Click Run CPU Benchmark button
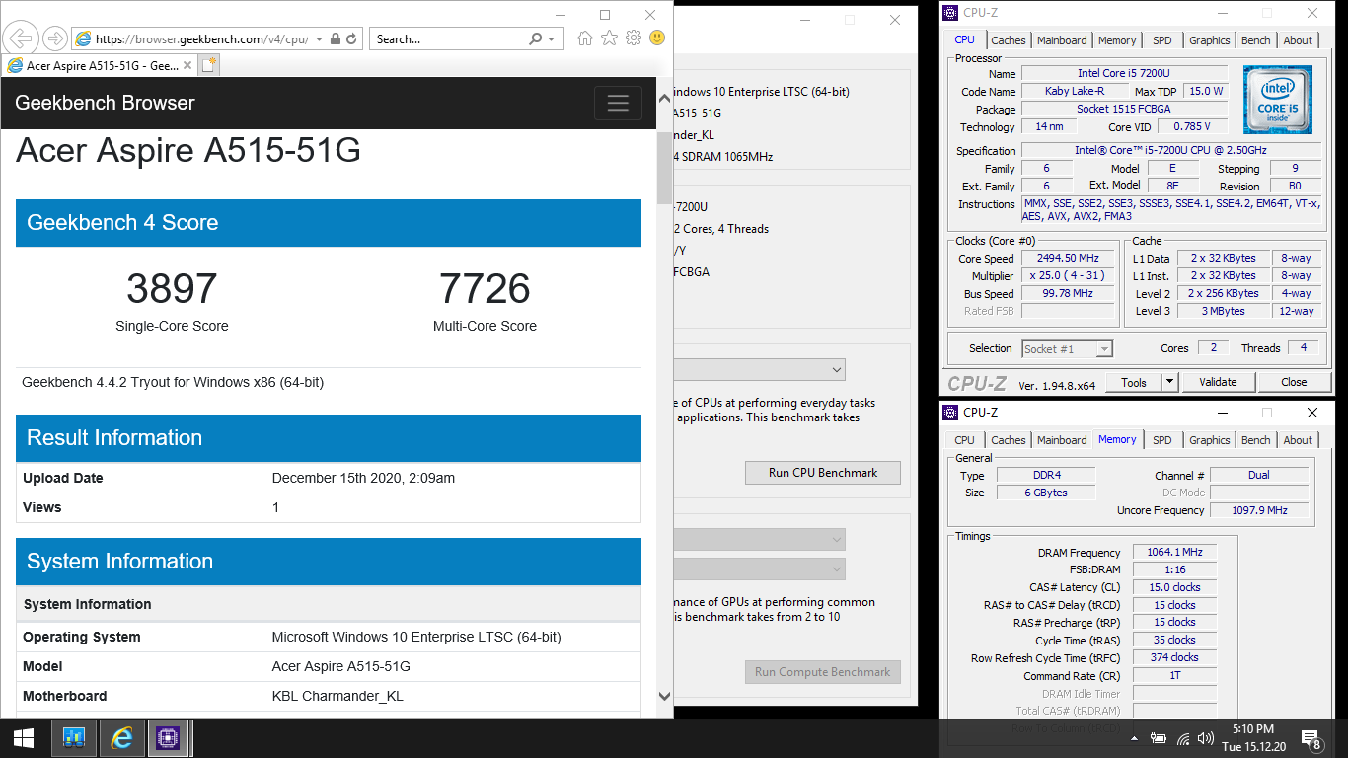Viewport: 1348px width, 758px height. pyautogui.click(x=823, y=473)
